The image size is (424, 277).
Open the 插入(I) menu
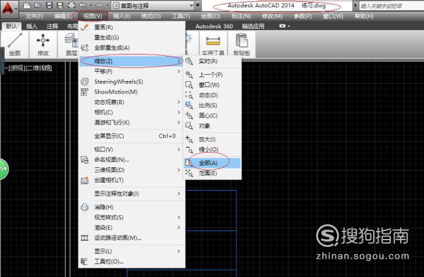pyautogui.click(x=121, y=16)
